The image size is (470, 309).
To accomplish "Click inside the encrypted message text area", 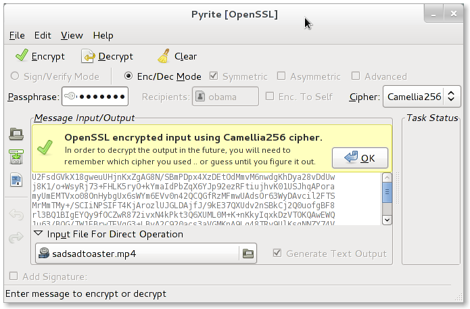I will [206, 199].
